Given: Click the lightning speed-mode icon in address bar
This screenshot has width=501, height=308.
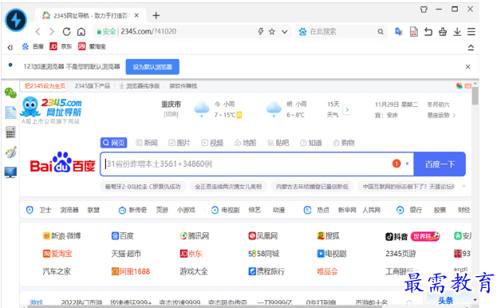Looking at the screenshot, I should (261, 31).
